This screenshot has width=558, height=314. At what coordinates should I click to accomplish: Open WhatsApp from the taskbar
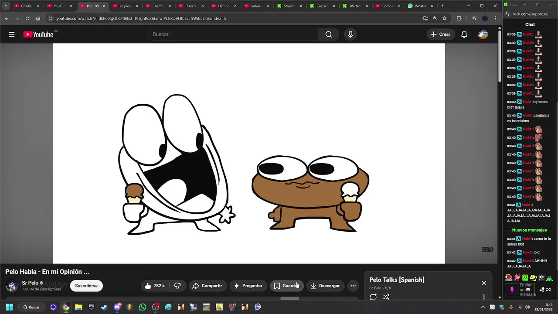pos(143,307)
